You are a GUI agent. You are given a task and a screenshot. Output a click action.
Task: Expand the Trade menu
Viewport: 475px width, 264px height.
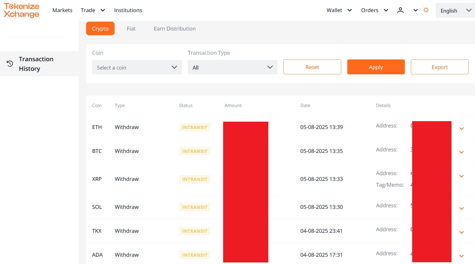(93, 10)
